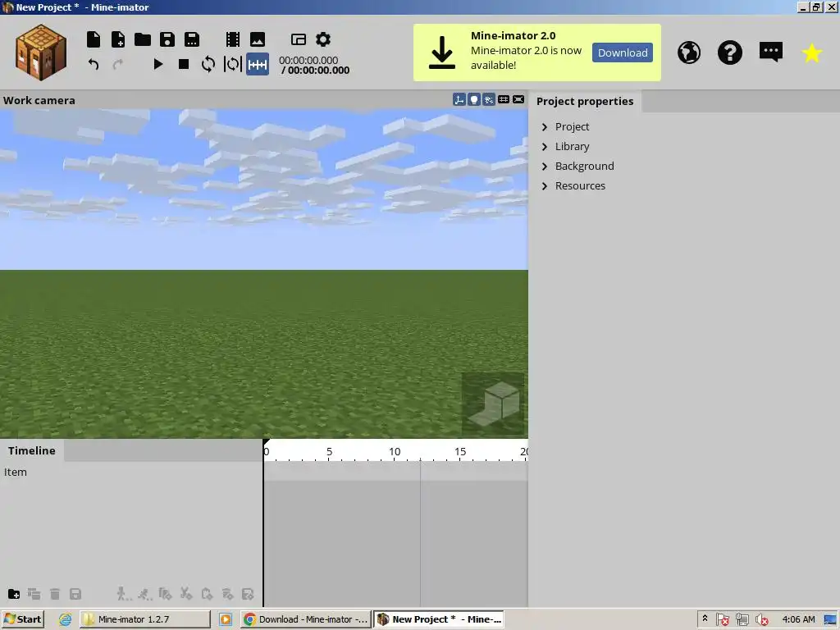Toggle loop playback icon
The height and width of the screenshot is (630, 840).
(208, 64)
